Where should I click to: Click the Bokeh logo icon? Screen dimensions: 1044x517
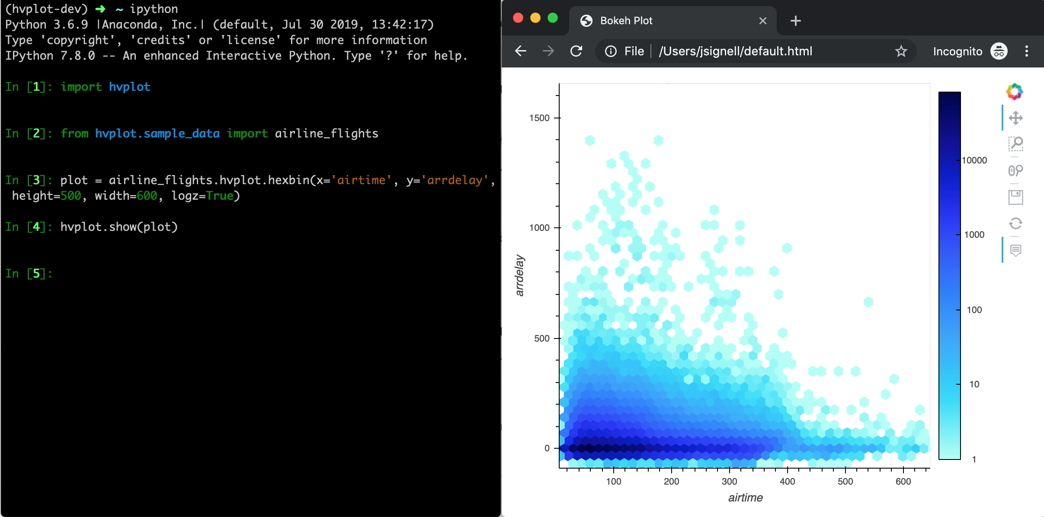tap(1015, 92)
